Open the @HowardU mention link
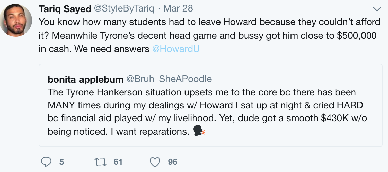The height and width of the screenshot is (172, 388). pos(176,49)
